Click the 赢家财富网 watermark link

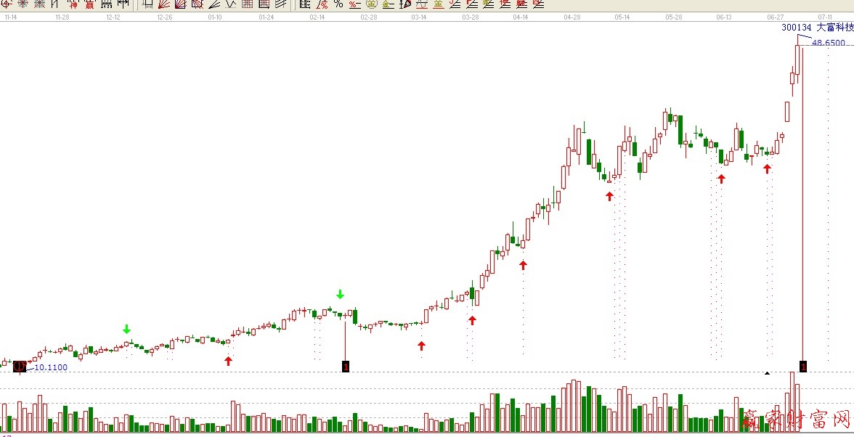click(x=797, y=419)
